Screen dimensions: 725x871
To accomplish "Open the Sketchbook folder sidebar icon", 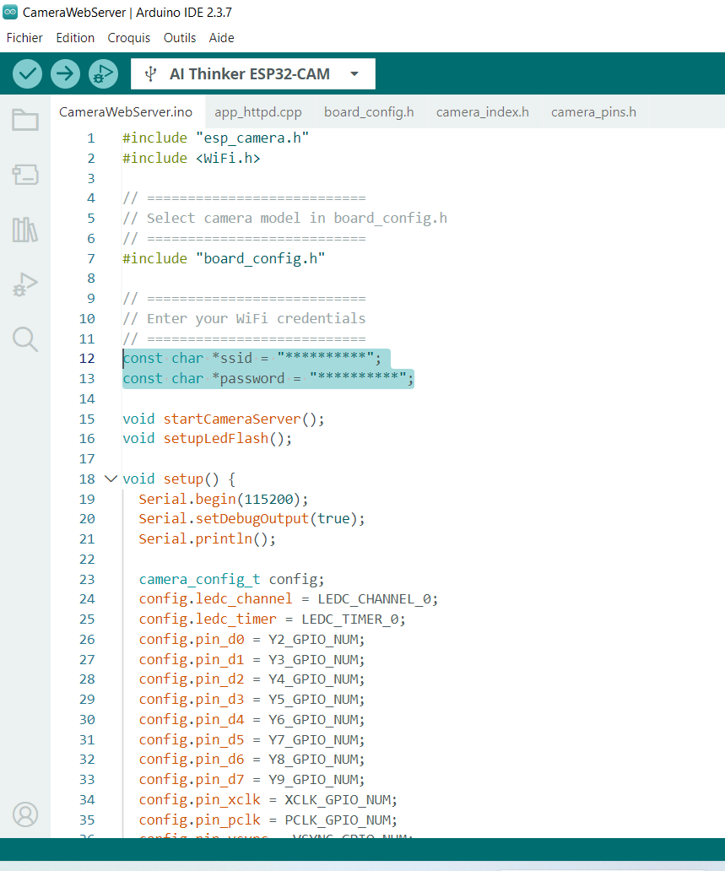I will pyautogui.click(x=25, y=120).
